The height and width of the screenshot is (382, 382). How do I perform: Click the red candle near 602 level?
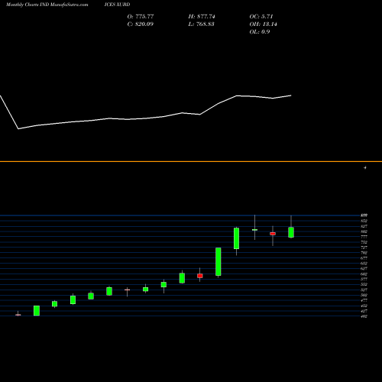coord(200,276)
